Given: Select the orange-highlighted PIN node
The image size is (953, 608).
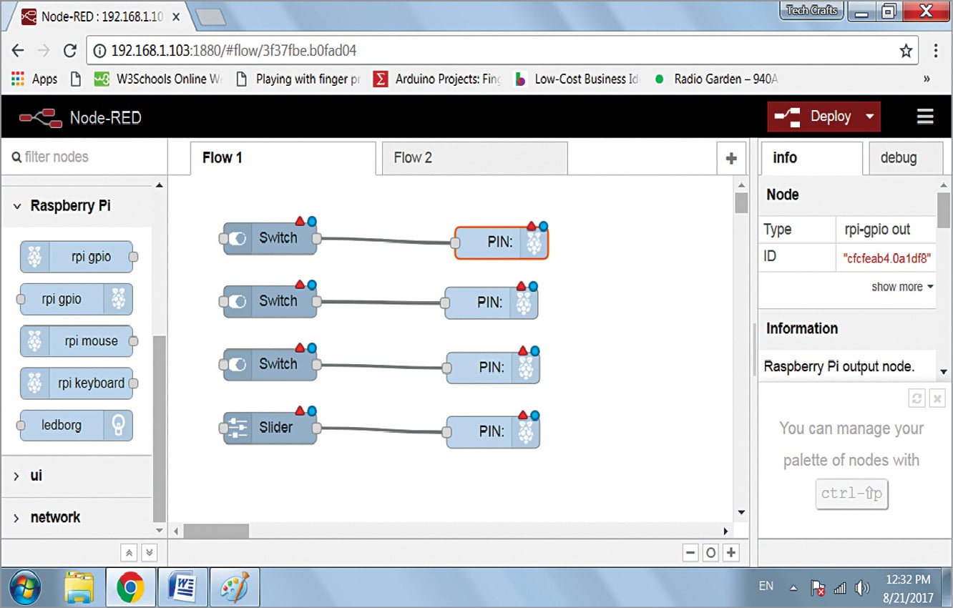Looking at the screenshot, I should 501,242.
